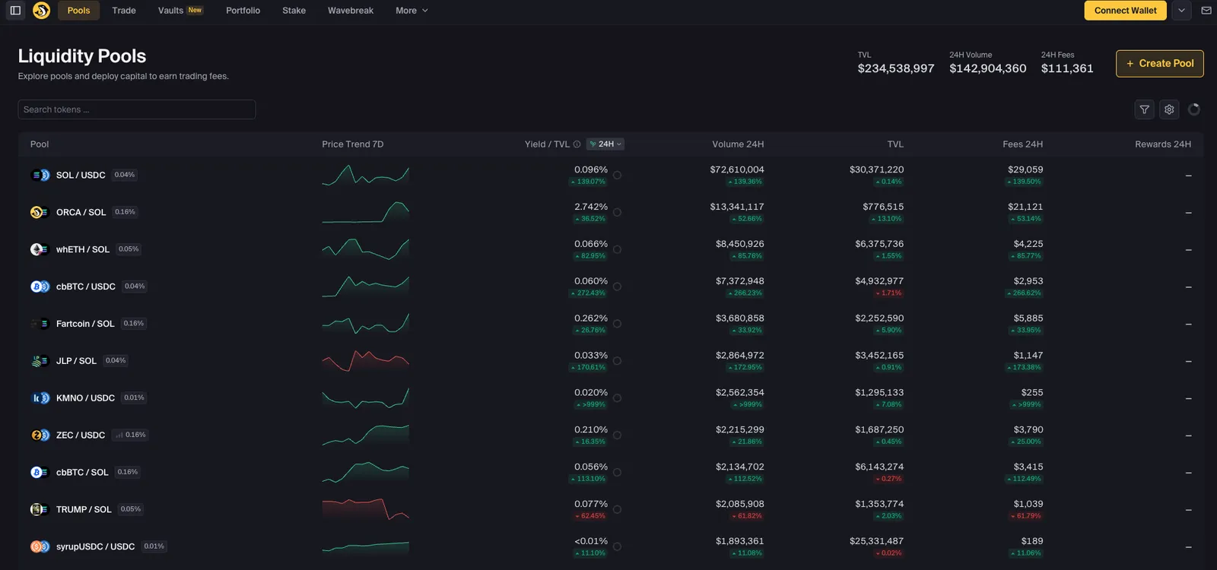Toggle the sidebar panel icon

[15, 11]
